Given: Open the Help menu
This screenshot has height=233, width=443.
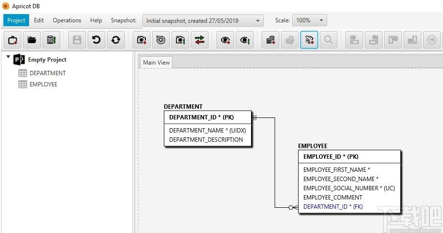Looking at the screenshot, I should pos(96,20).
